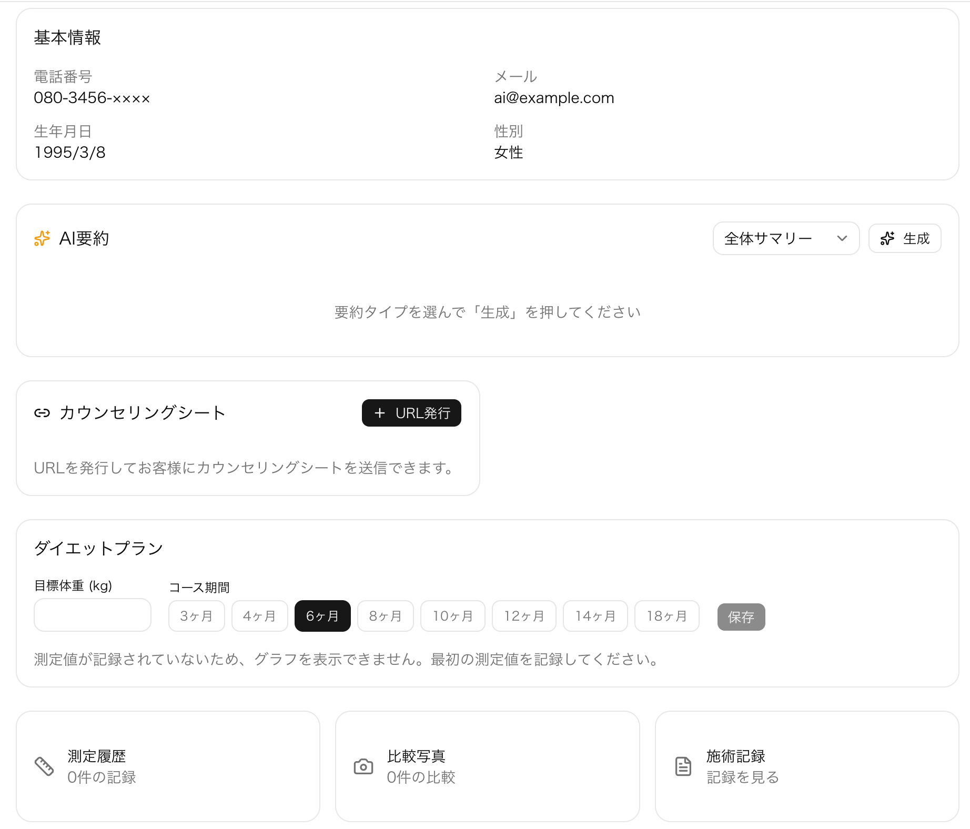The width and height of the screenshot is (970, 829).
Task: Select the 8ヶ月 course period
Action: pyautogui.click(x=385, y=615)
